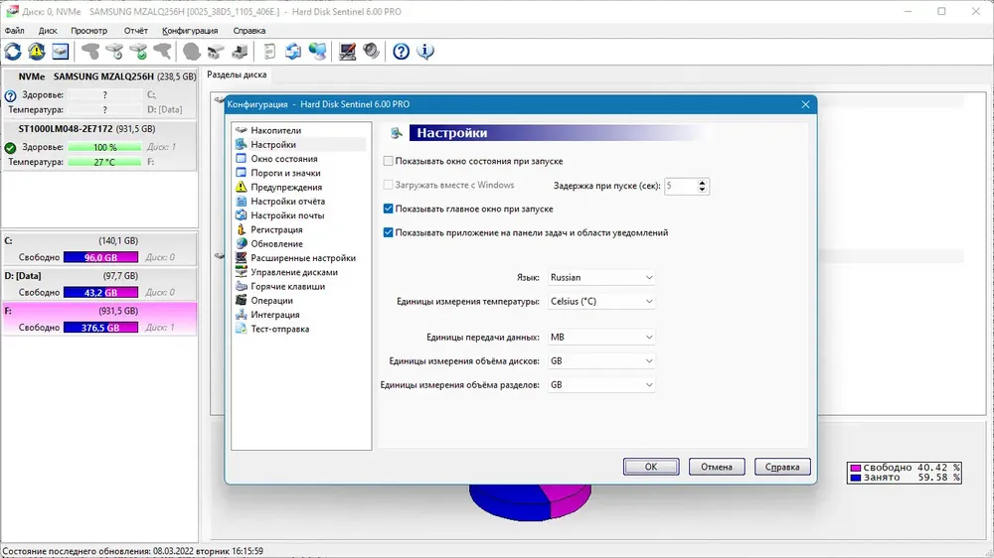Click the refresh toolbar icon

click(13, 52)
